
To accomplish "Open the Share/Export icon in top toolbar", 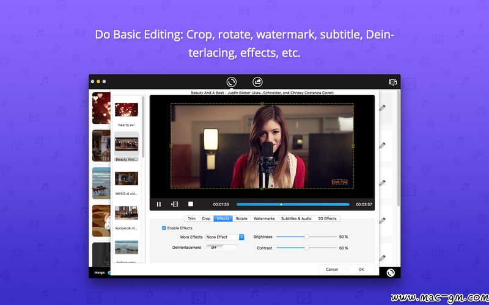I will 257,82.
